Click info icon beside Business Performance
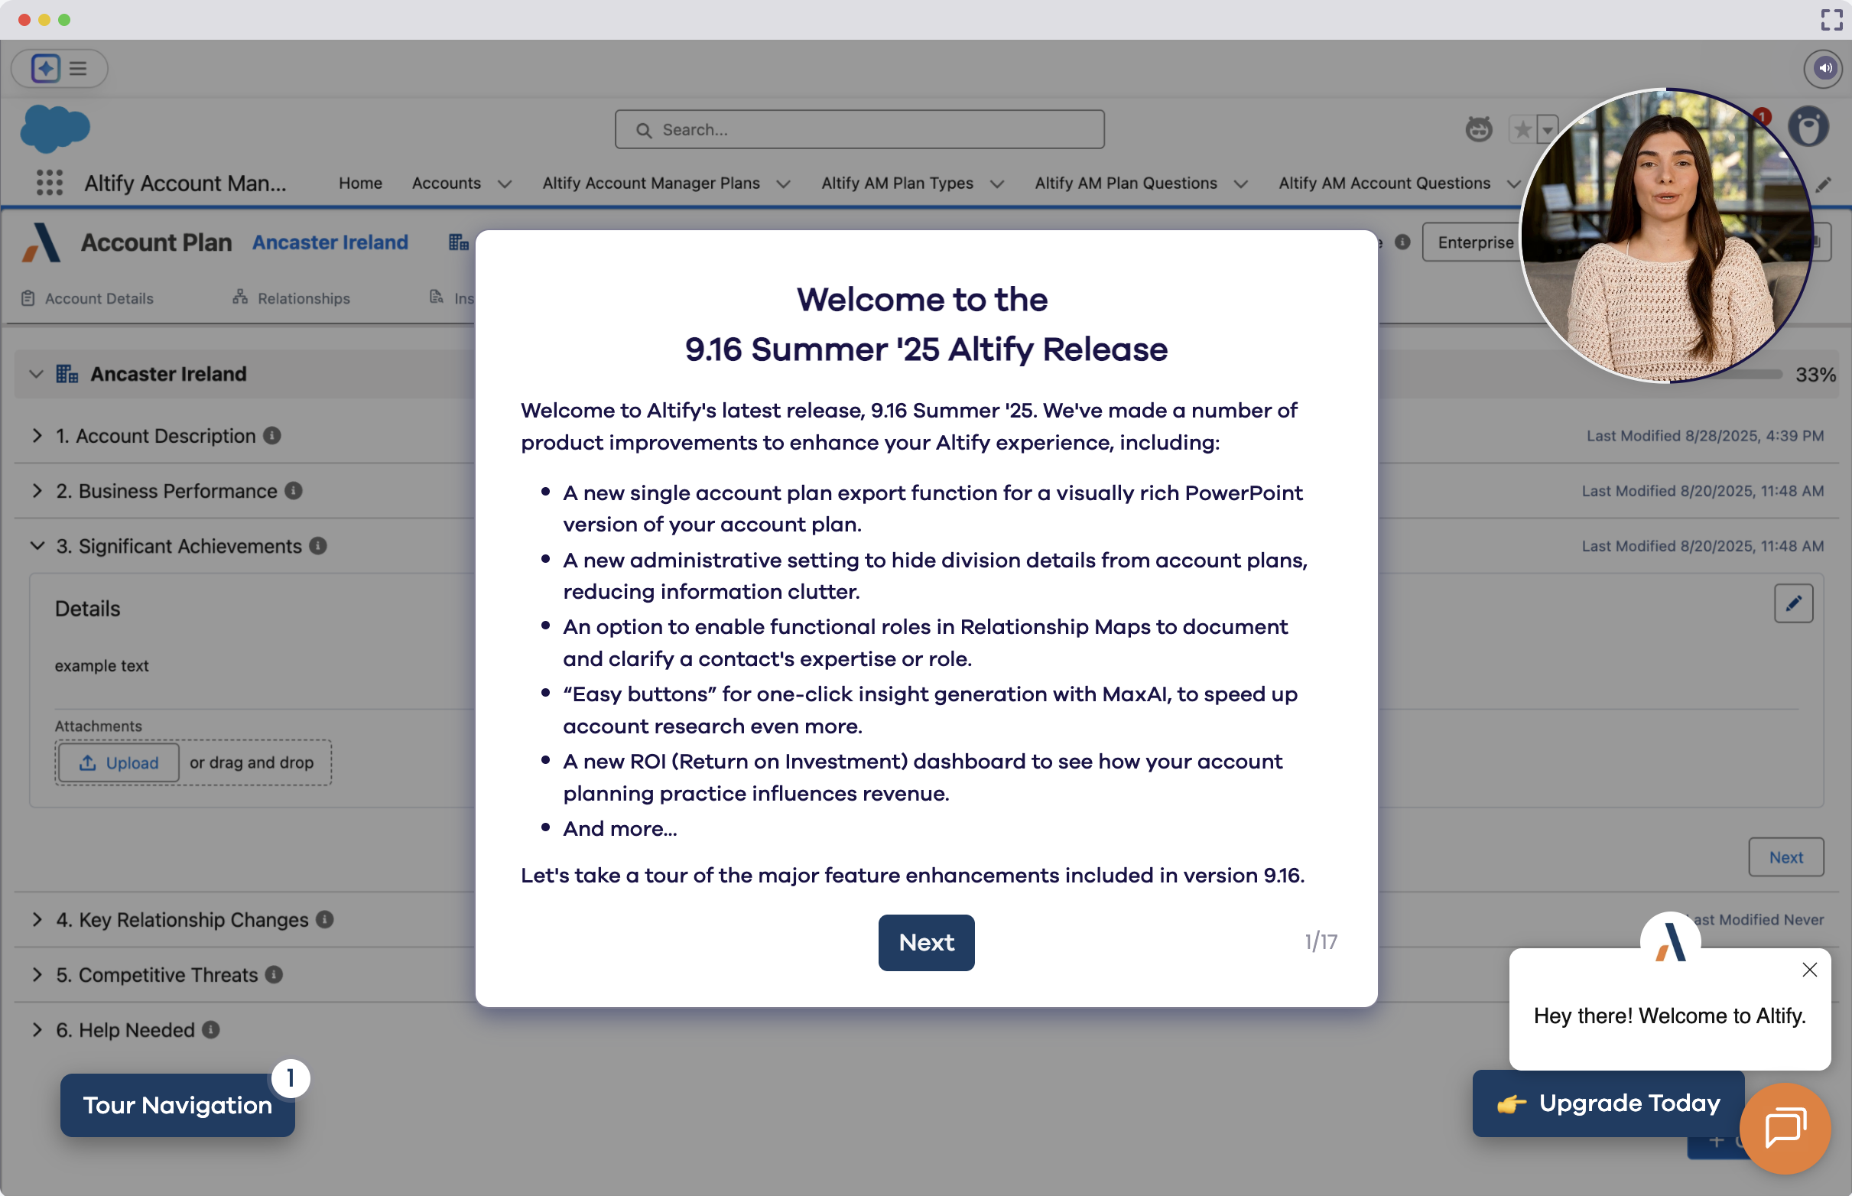This screenshot has height=1196, width=1852. (293, 491)
